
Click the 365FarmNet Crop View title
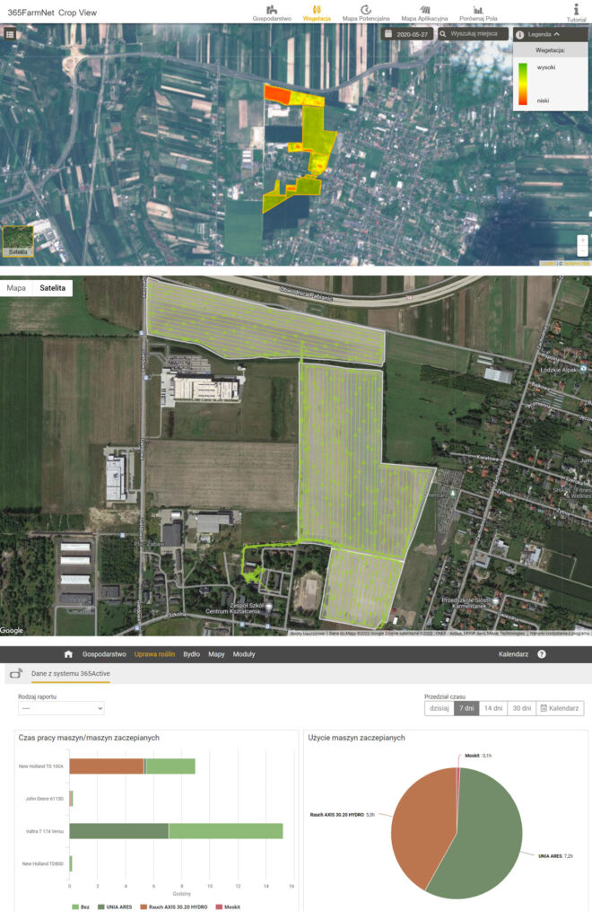coord(52,13)
